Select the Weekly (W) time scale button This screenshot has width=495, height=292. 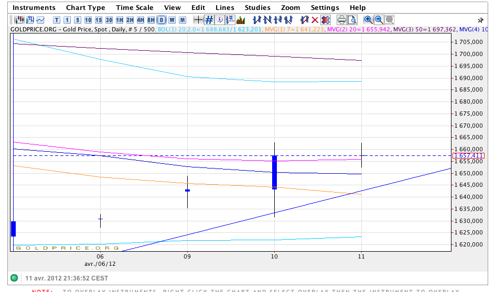172,20
